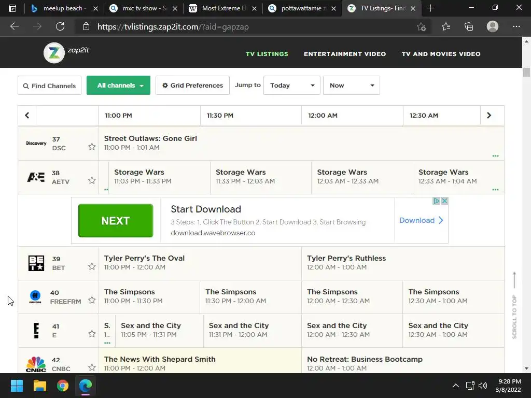This screenshot has height=398, width=531.
Task: Click the CNBC channel logo
Action: tap(36, 364)
